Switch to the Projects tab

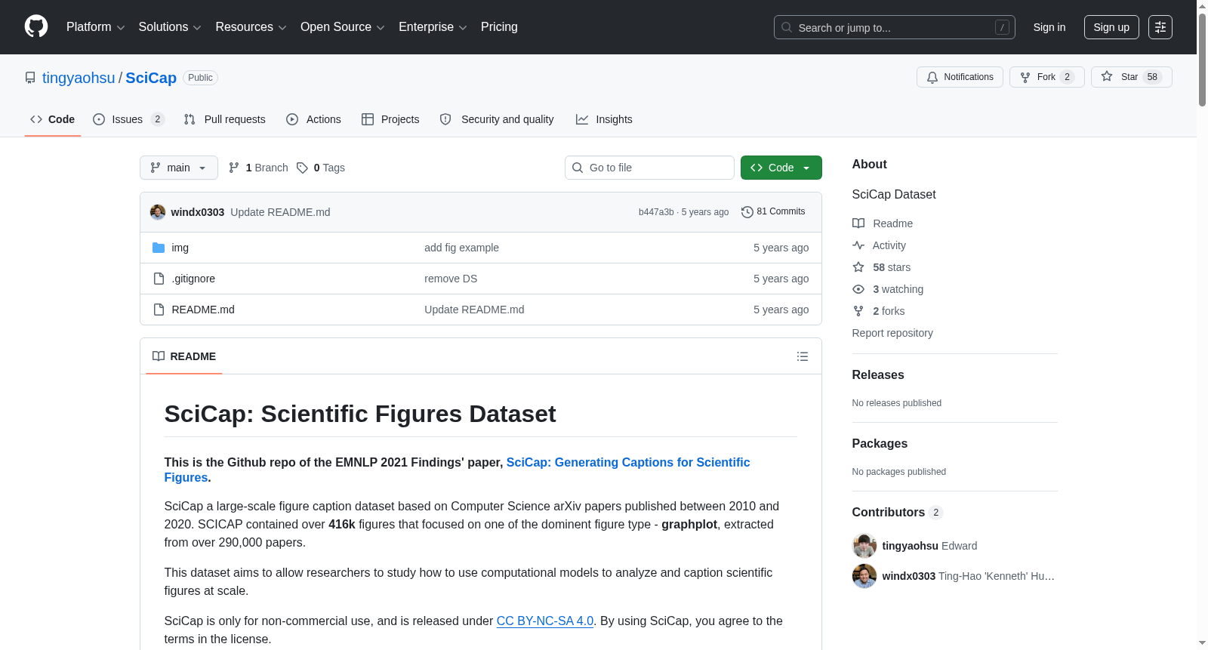pos(390,119)
